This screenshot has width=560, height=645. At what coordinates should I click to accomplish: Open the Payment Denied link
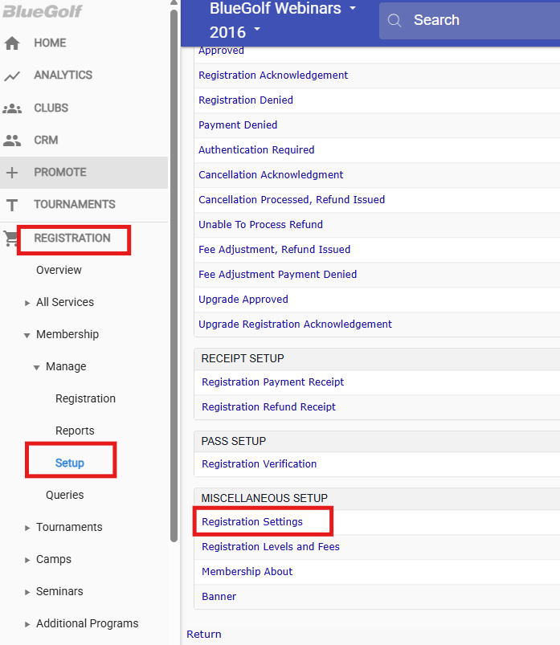(x=238, y=125)
